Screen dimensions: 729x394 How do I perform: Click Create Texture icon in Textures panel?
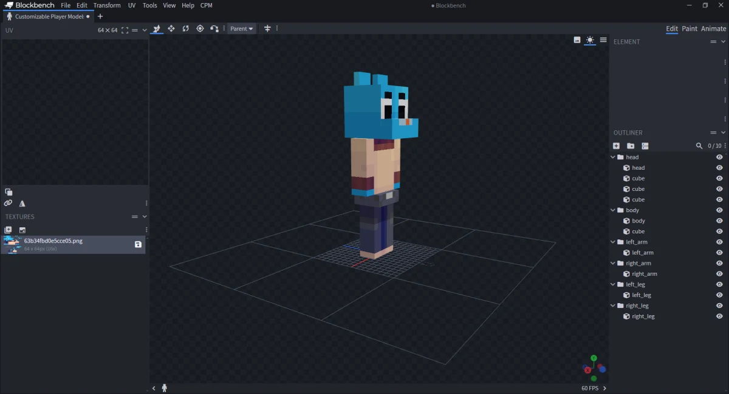tap(8, 230)
